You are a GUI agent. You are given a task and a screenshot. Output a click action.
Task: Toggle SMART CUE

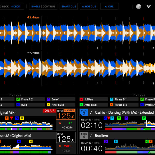[x=69, y=6]
